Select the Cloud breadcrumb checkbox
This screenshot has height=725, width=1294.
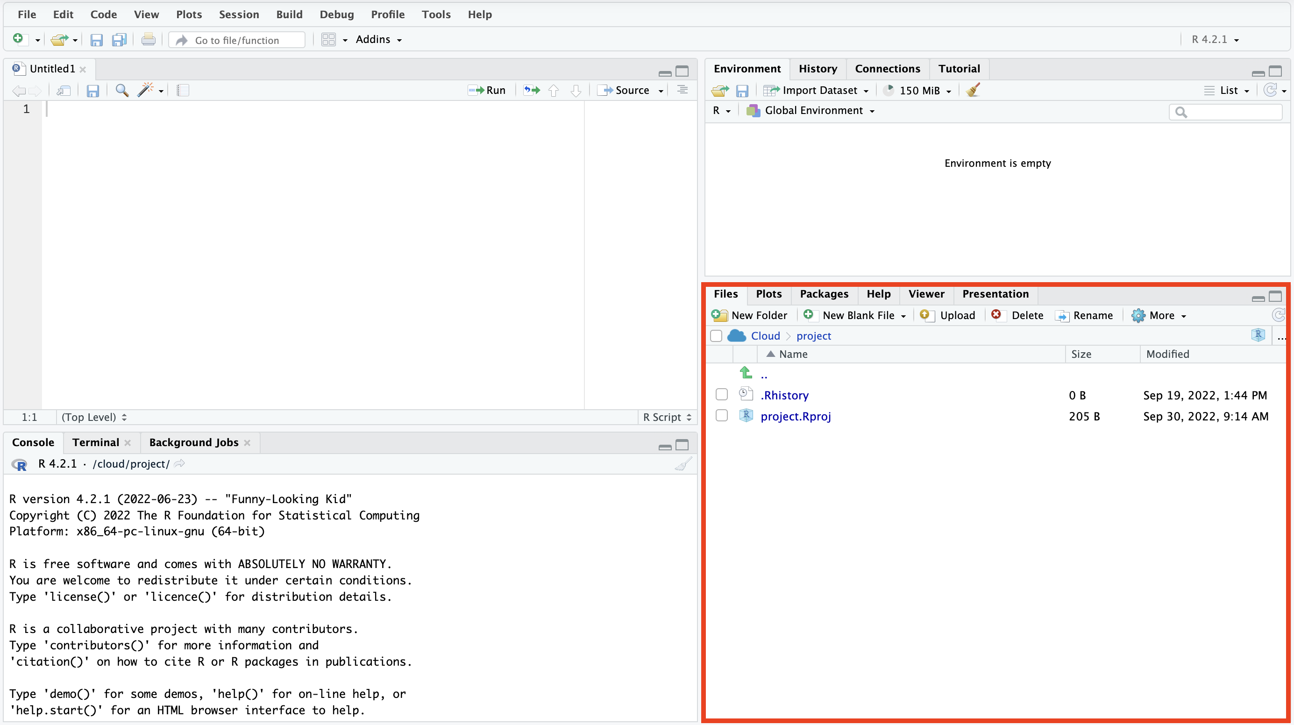[718, 335]
